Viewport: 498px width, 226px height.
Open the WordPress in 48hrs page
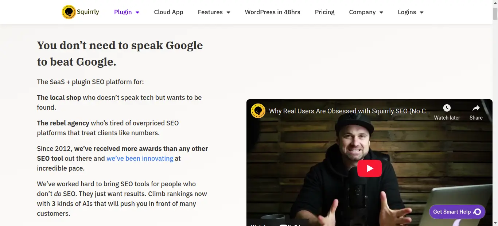tap(272, 12)
